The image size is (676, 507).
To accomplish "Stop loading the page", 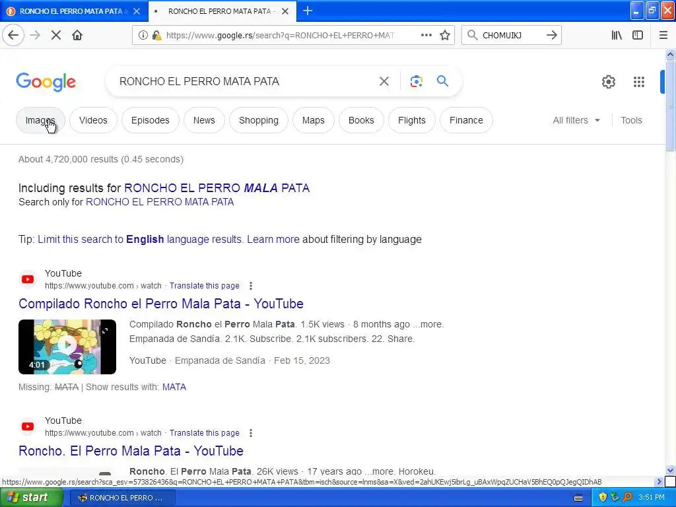I will pos(56,36).
